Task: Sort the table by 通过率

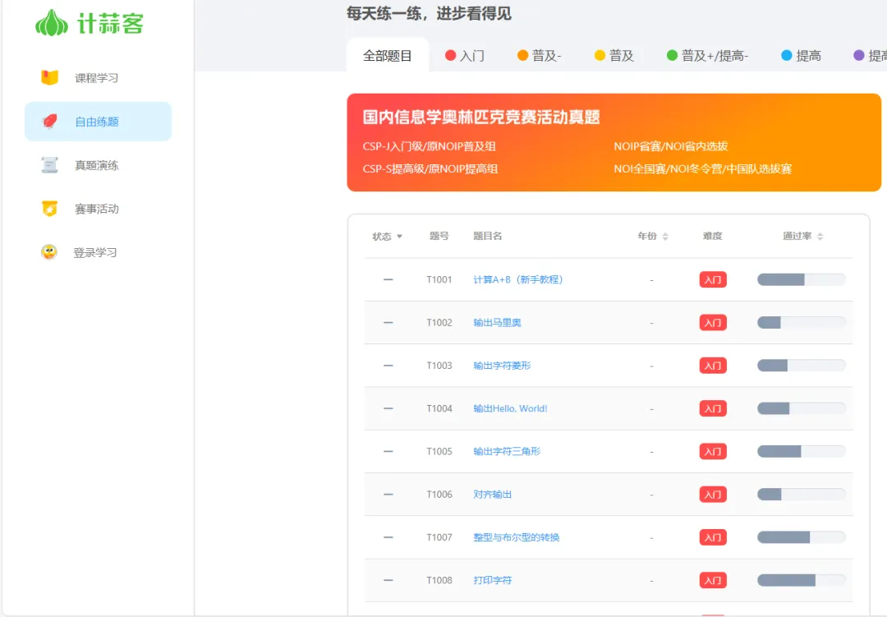Action: click(x=802, y=236)
